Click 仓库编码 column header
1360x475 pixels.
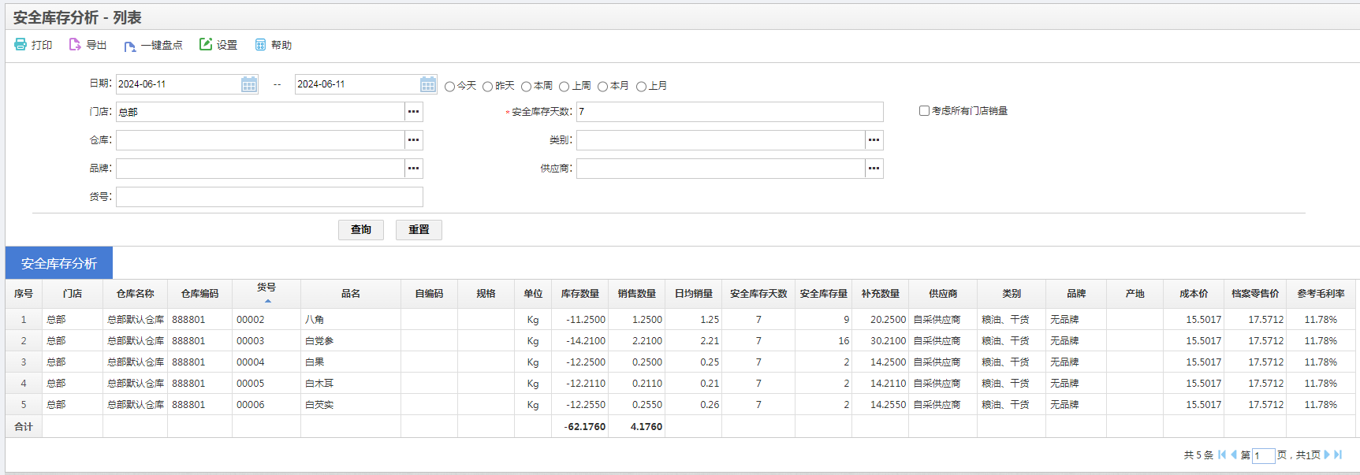[x=199, y=294]
